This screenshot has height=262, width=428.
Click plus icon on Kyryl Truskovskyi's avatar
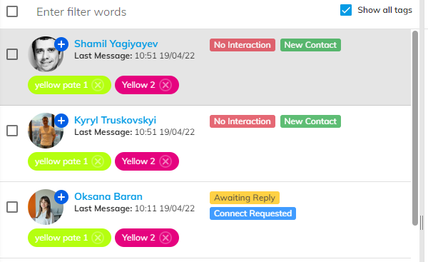coord(61,121)
